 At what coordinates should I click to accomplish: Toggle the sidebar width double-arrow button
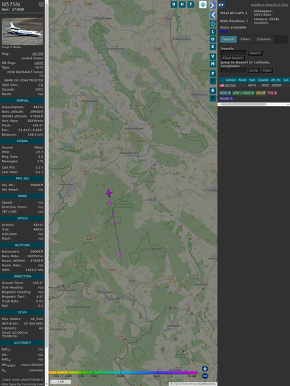click(x=221, y=5)
